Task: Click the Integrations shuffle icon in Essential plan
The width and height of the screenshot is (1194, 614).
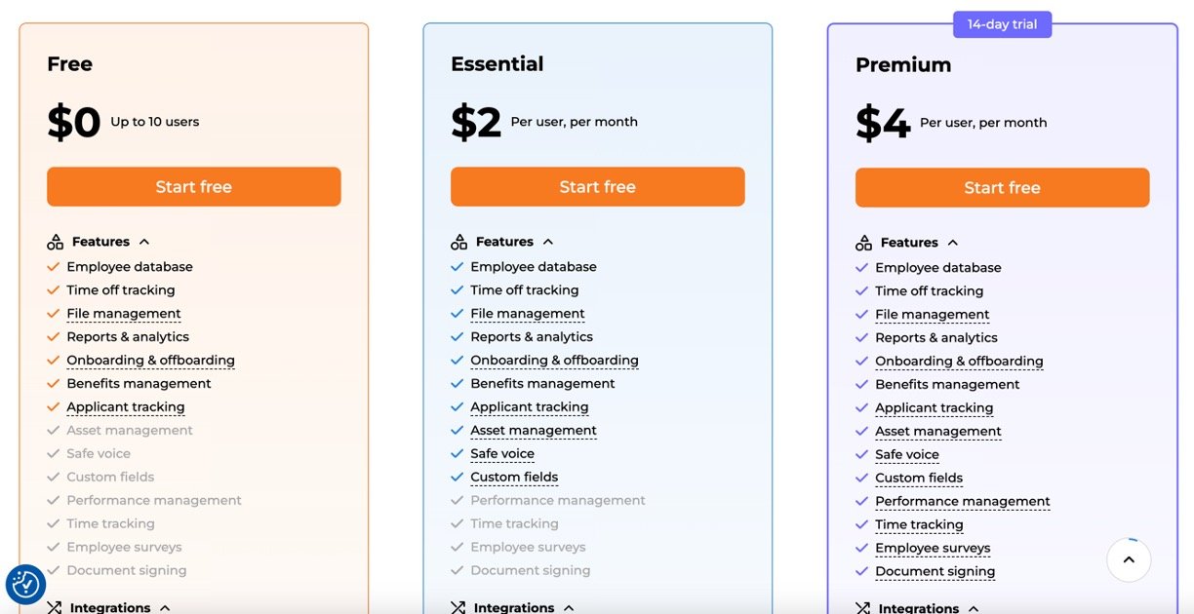Action: pos(458,607)
